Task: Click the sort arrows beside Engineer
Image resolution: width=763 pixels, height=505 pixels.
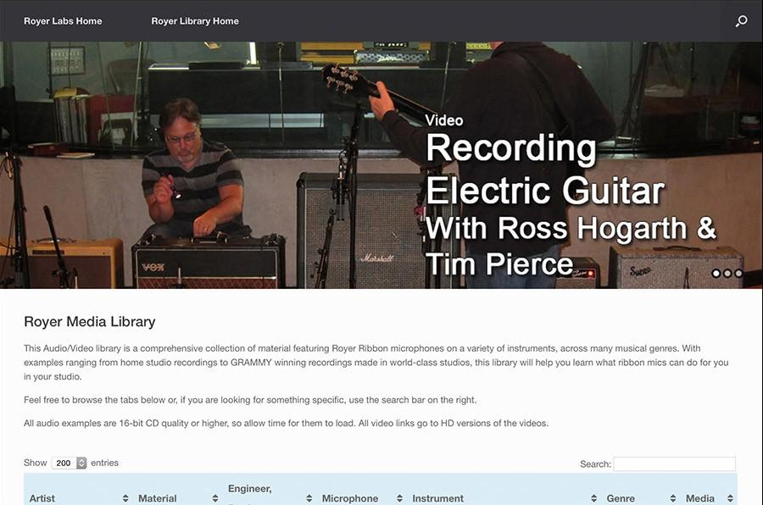Action: point(309,498)
